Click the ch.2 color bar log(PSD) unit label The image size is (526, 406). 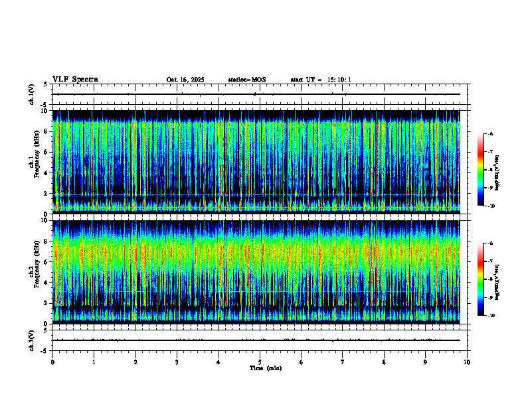pos(497,282)
